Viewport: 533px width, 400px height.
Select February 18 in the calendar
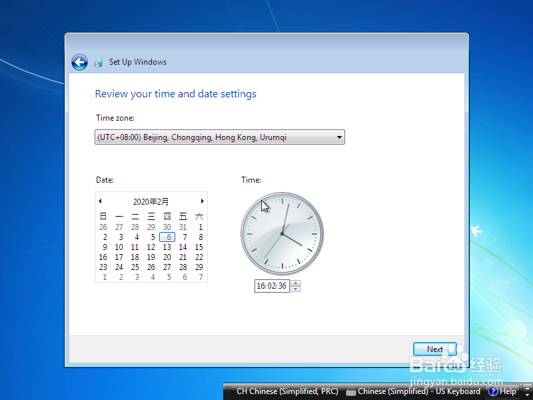pos(135,257)
